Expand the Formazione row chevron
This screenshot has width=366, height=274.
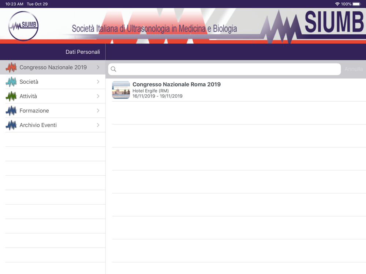click(98, 111)
